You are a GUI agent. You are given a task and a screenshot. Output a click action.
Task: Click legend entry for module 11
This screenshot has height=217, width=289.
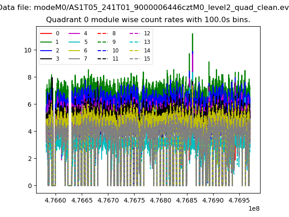tap(108, 59)
